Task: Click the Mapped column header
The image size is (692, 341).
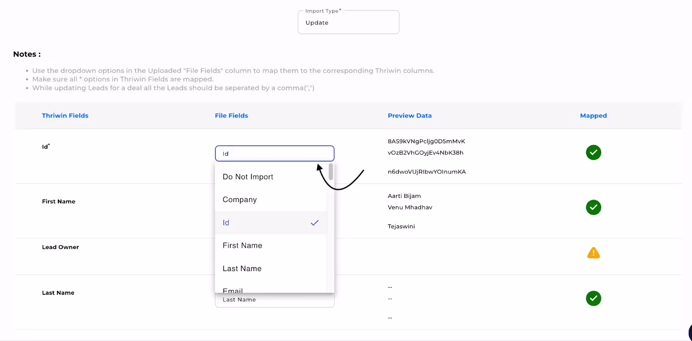Action: coord(593,116)
